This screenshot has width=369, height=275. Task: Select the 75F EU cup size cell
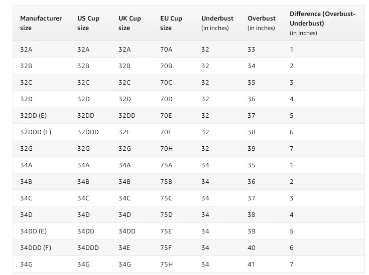point(166,248)
